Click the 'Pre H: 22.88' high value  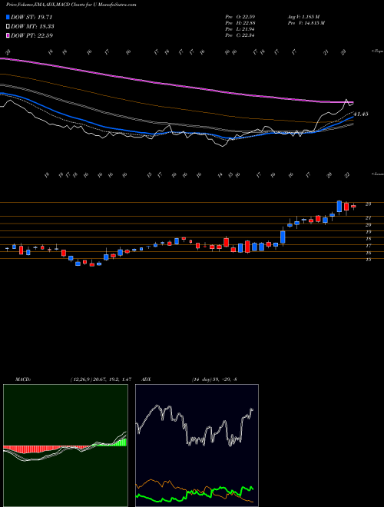click(x=240, y=23)
